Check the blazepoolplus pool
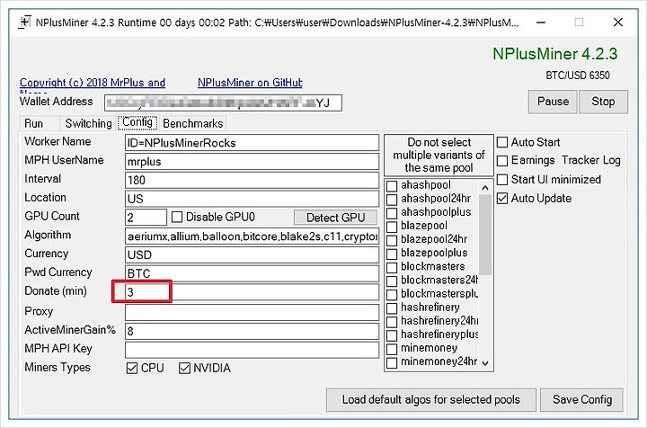 click(x=392, y=254)
